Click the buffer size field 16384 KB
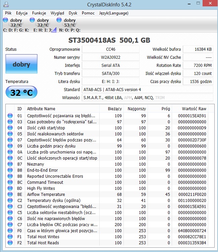The width and height of the screenshot is (218, 252). click(x=198, y=49)
